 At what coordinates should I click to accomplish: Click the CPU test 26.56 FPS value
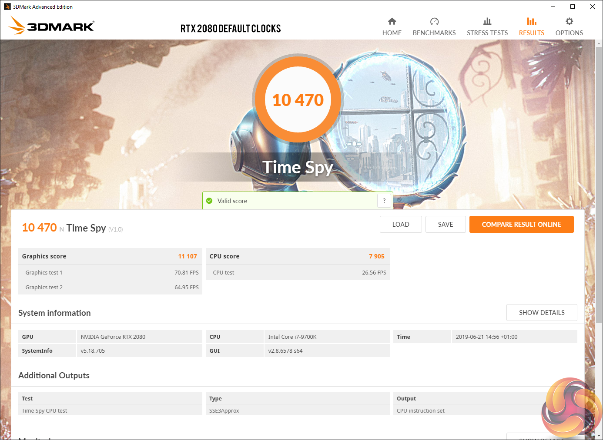point(374,273)
